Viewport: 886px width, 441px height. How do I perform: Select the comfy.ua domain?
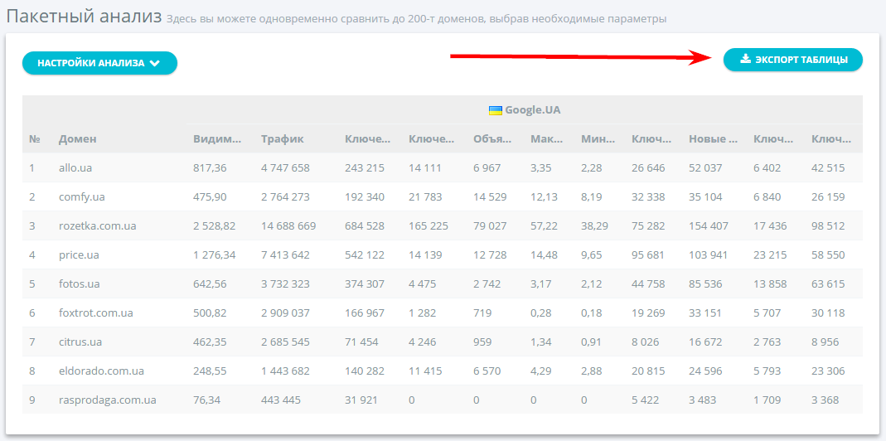(x=81, y=197)
